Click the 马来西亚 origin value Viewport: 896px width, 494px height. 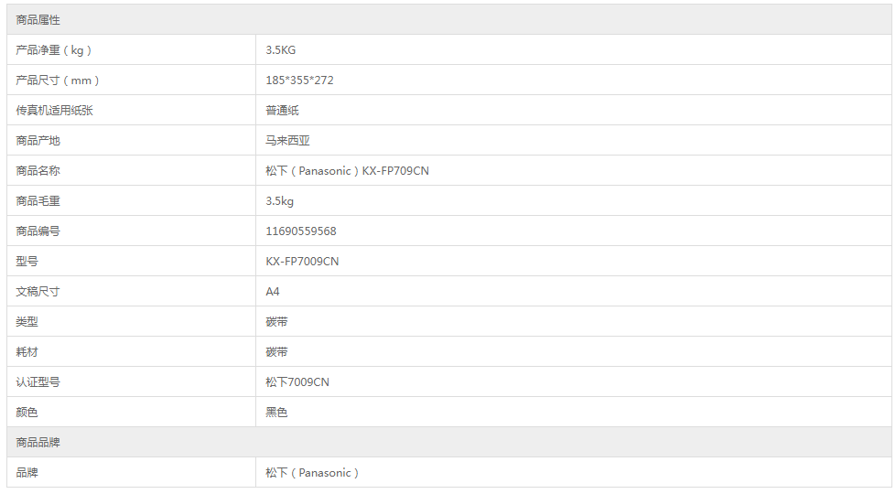287,141
